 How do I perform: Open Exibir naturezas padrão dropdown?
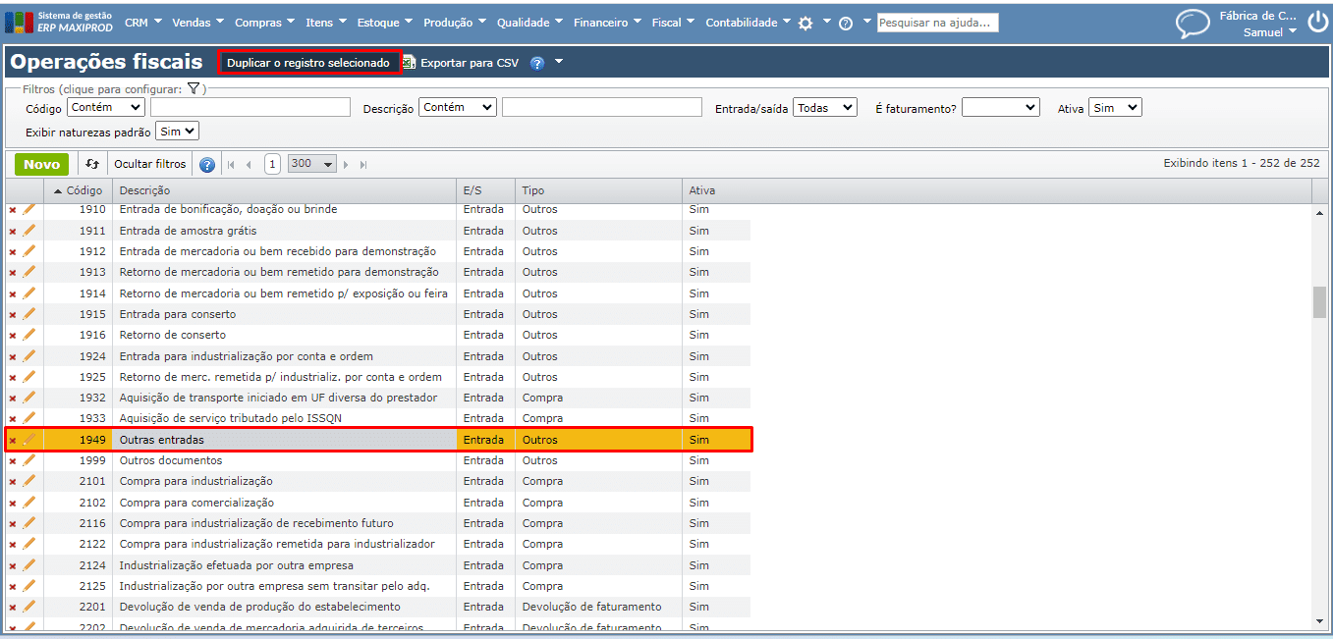(177, 131)
